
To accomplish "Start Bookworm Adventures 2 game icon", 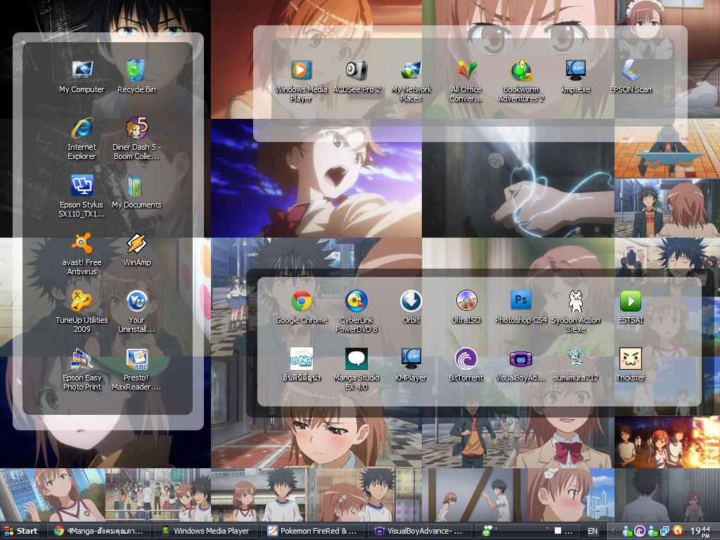I will pos(521,81).
